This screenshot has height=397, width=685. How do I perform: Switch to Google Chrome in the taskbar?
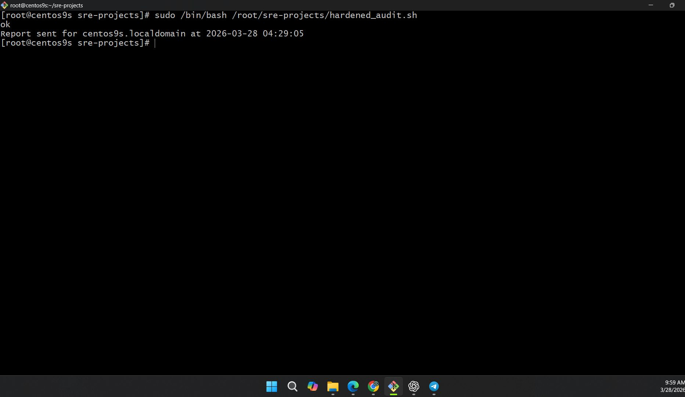373,386
